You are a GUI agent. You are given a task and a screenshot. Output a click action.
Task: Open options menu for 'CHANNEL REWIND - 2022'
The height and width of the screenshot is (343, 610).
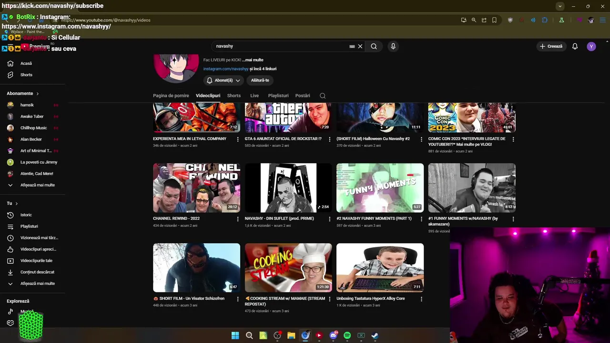[238, 219]
